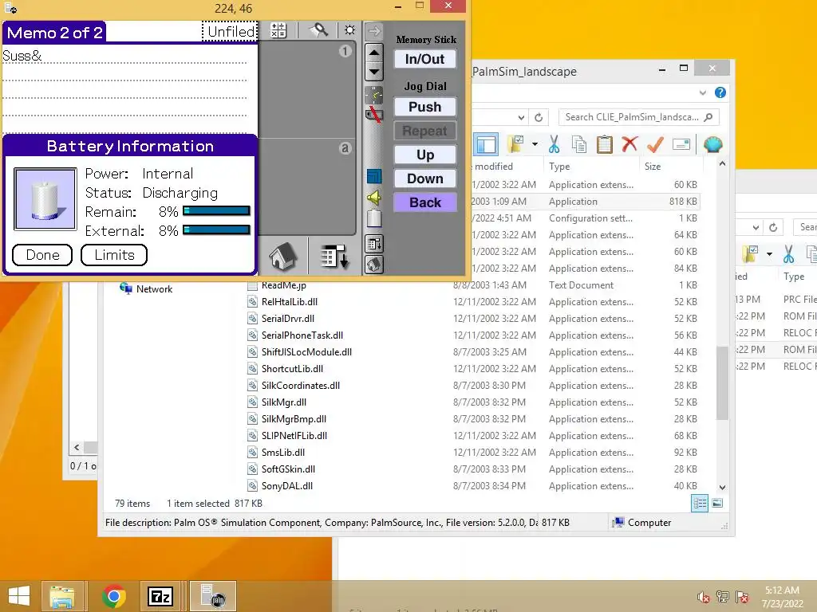
Task: Click the Jog Dial Down button
Action: [x=425, y=178]
